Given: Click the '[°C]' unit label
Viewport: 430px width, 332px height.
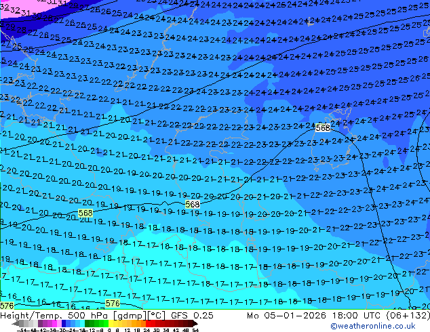Looking at the screenshot, I should [x=156, y=316].
